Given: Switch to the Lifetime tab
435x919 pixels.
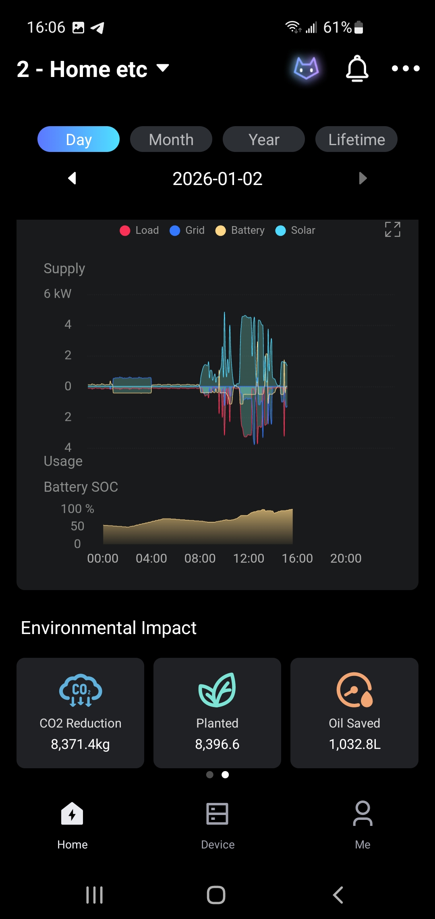Looking at the screenshot, I should coord(356,139).
